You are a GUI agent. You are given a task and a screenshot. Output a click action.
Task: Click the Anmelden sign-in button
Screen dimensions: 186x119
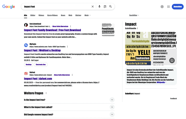click(x=178, y=7)
